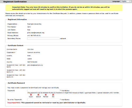
Task: Focus the Re-enter Password field
Action: [43, 100]
